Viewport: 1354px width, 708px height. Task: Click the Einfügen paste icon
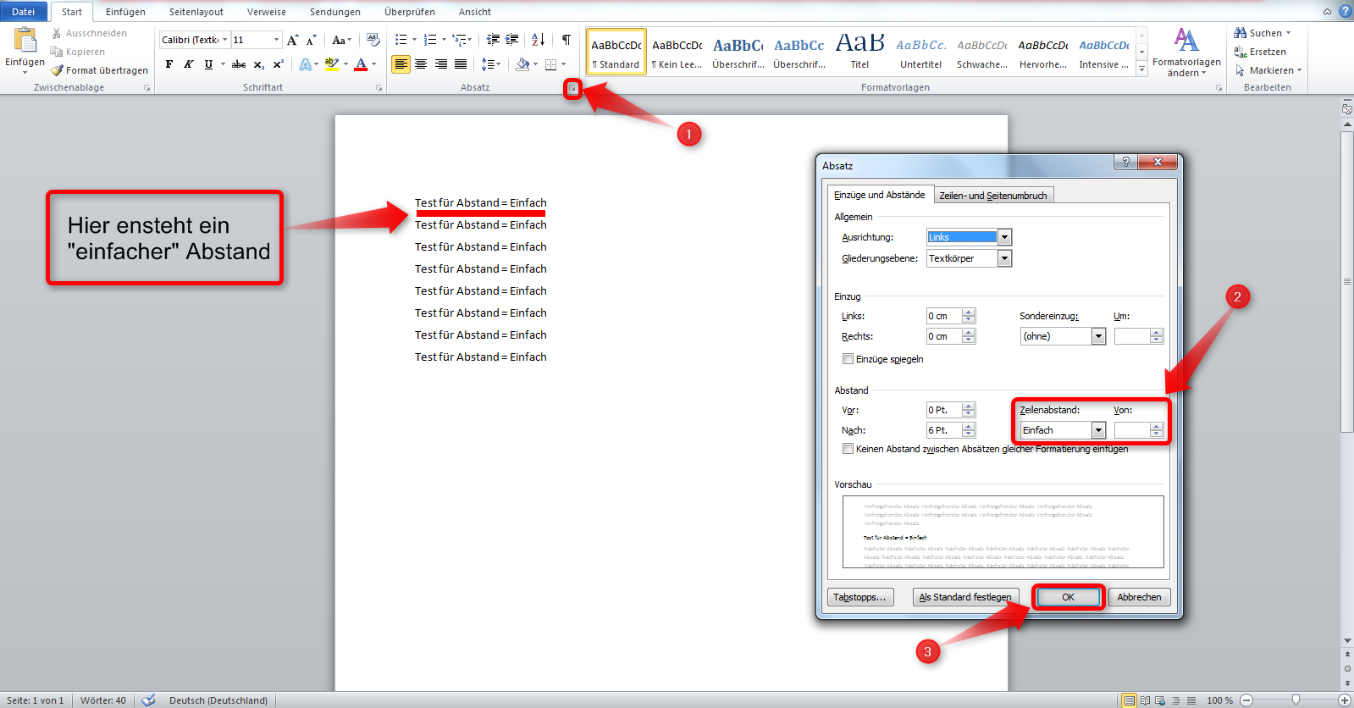pos(25,40)
